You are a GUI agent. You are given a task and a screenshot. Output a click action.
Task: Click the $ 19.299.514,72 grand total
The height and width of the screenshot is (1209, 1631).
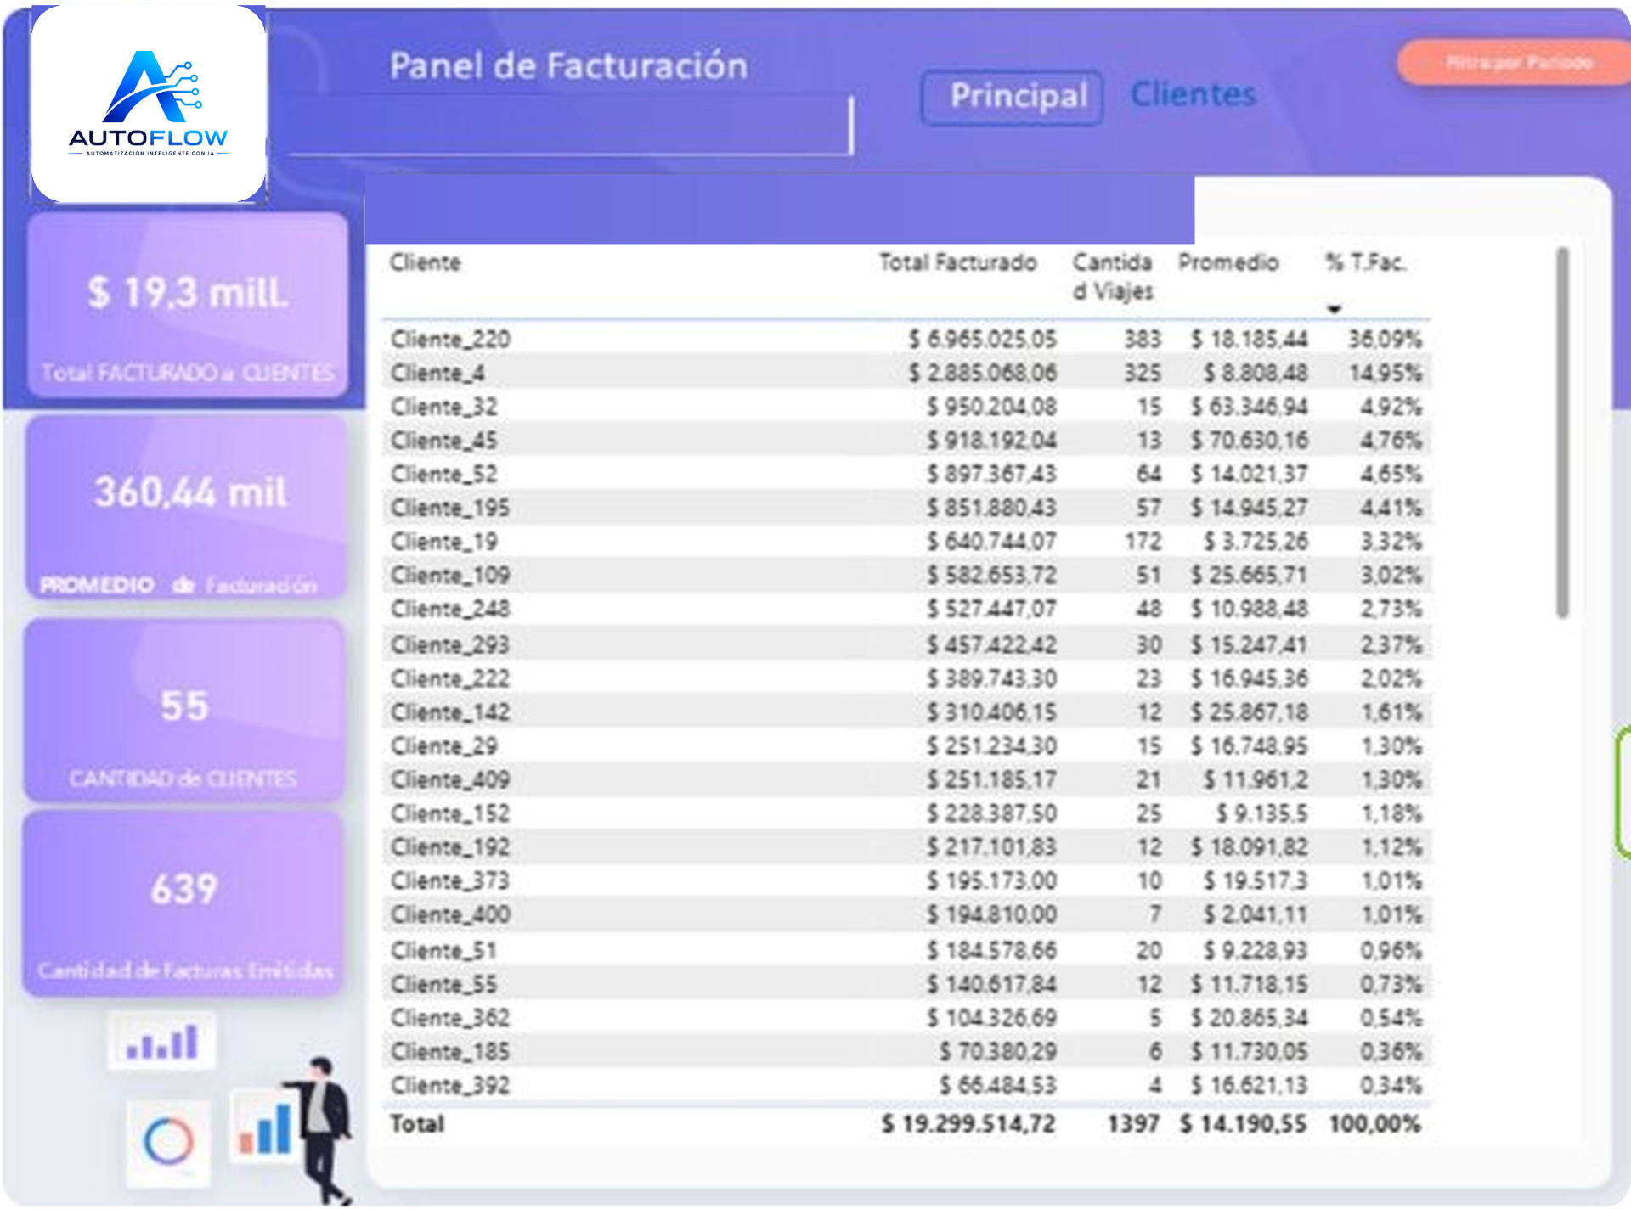click(x=968, y=1123)
